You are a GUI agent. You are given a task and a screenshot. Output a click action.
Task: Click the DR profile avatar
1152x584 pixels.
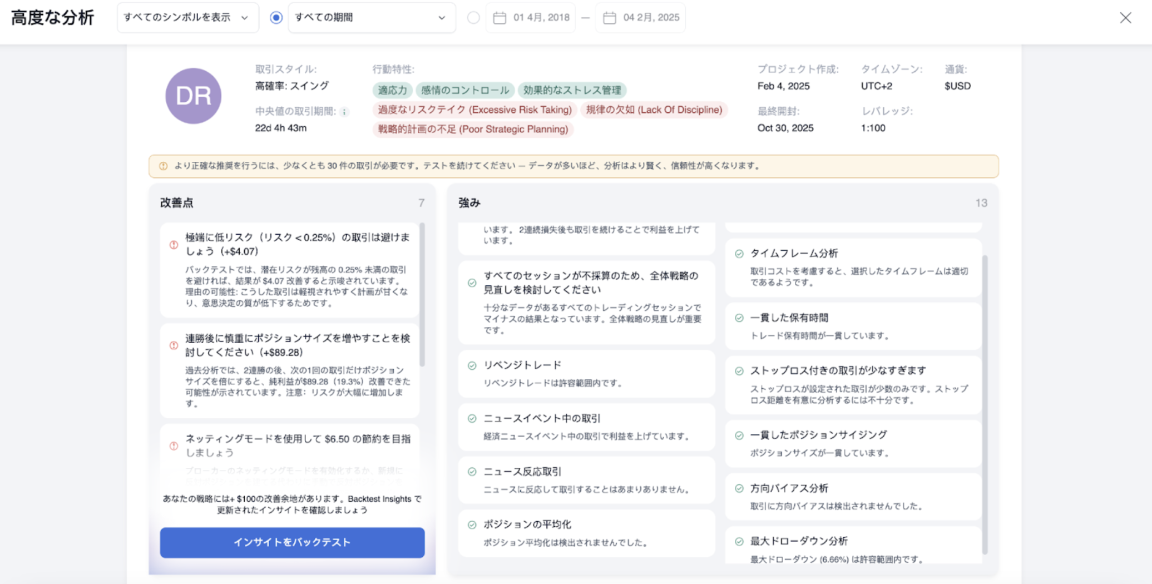(x=193, y=96)
